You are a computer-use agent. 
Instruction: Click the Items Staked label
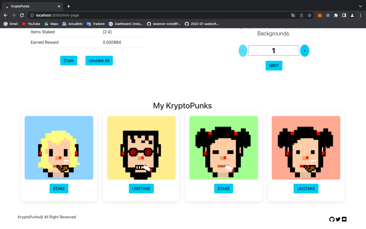(x=43, y=32)
